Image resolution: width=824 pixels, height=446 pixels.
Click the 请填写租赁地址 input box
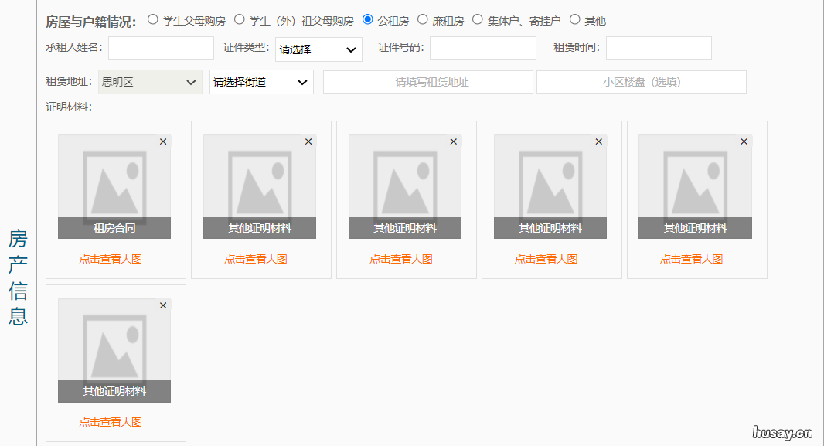(x=427, y=81)
